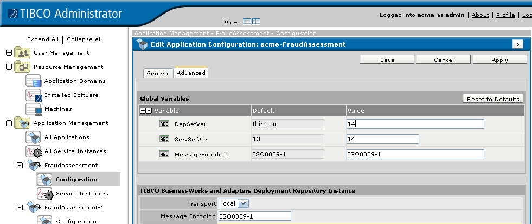Open Service Instances under FraudAssessment
The width and height of the screenshot is (532, 224).
point(82,194)
